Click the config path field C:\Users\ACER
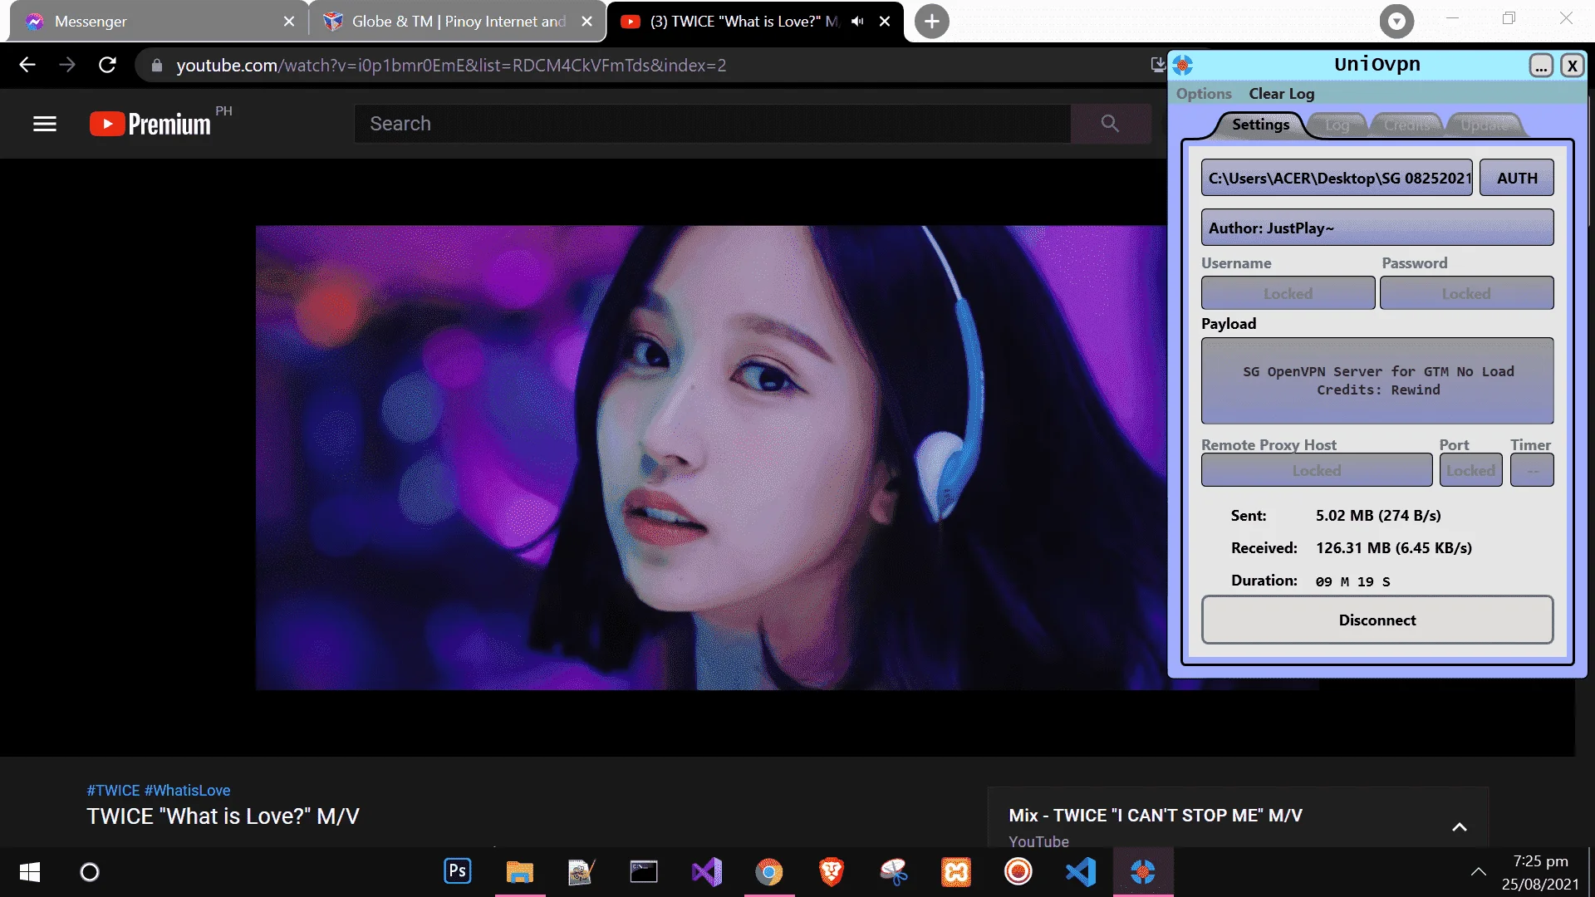Viewport: 1595px width, 897px height. 1337,178
